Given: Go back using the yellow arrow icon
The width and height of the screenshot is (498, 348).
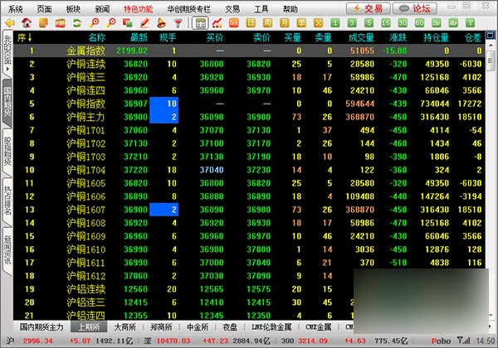Looking at the screenshot, I should [x=11, y=23].
